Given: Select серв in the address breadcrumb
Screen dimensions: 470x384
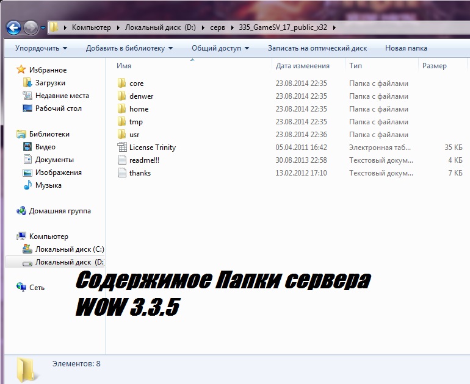Looking at the screenshot, I should 218,27.
